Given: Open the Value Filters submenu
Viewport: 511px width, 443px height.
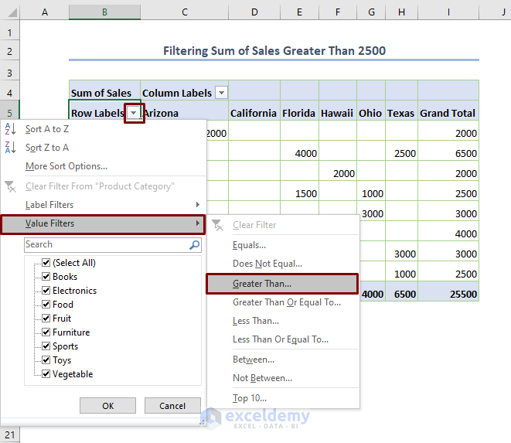Looking at the screenshot, I should point(49,224).
